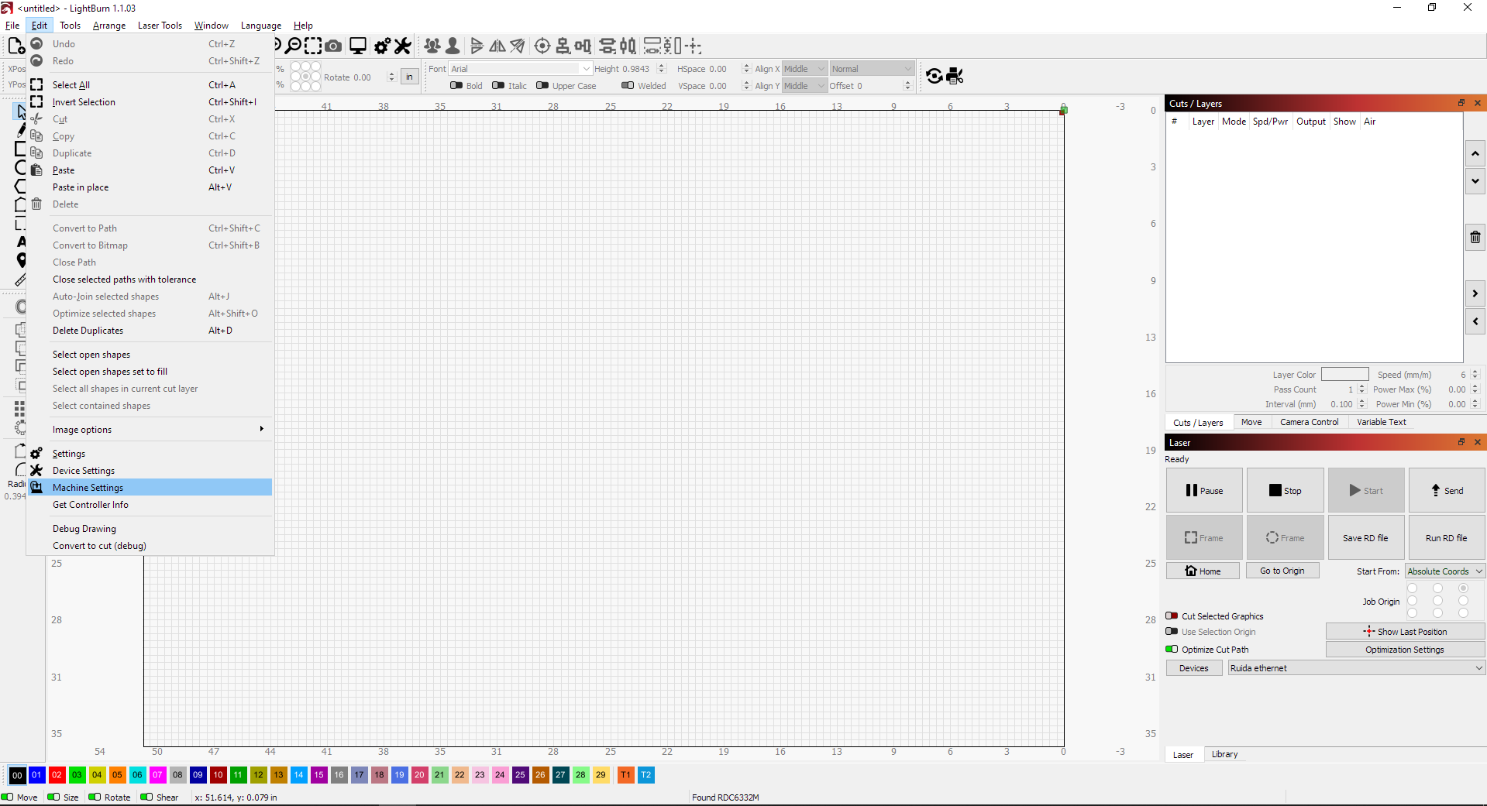The height and width of the screenshot is (806, 1487).
Task: Open Align X Middle dropdown
Action: coord(804,69)
